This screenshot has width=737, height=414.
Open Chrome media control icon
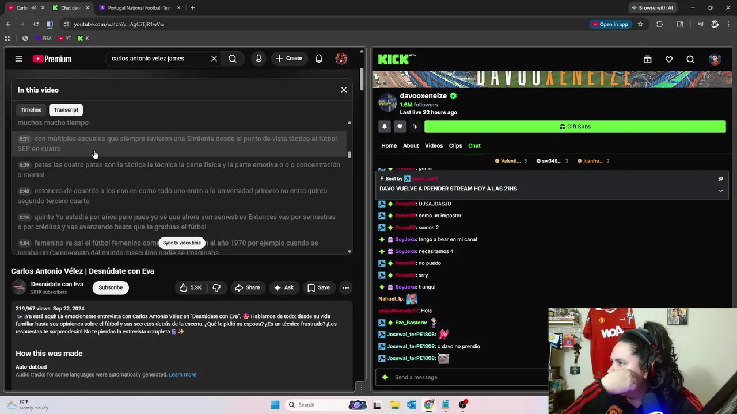click(701, 24)
